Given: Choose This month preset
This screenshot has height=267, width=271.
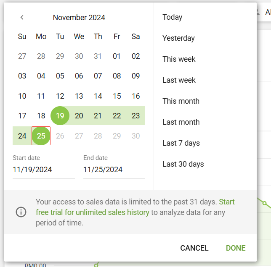Looking at the screenshot, I should point(181,101).
